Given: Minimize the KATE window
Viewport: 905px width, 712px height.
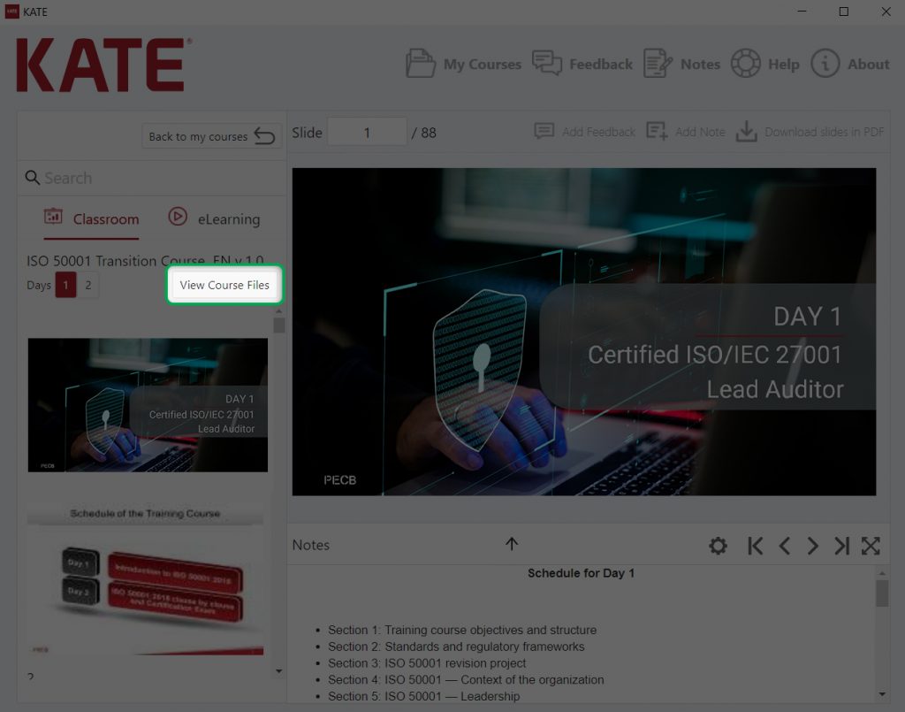Looking at the screenshot, I should [802, 11].
